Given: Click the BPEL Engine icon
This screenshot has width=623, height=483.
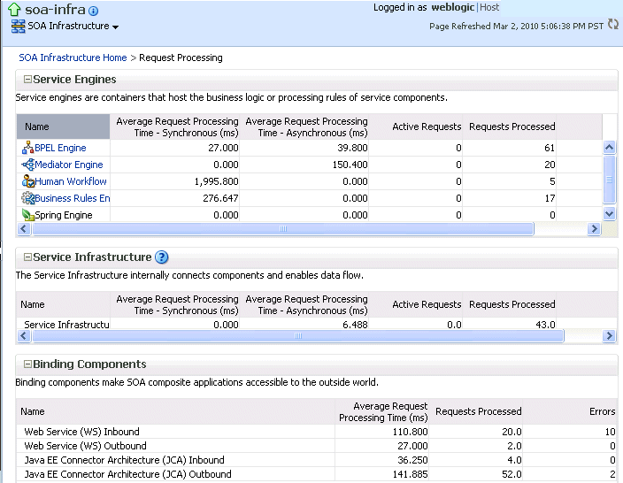Looking at the screenshot, I should (27, 148).
